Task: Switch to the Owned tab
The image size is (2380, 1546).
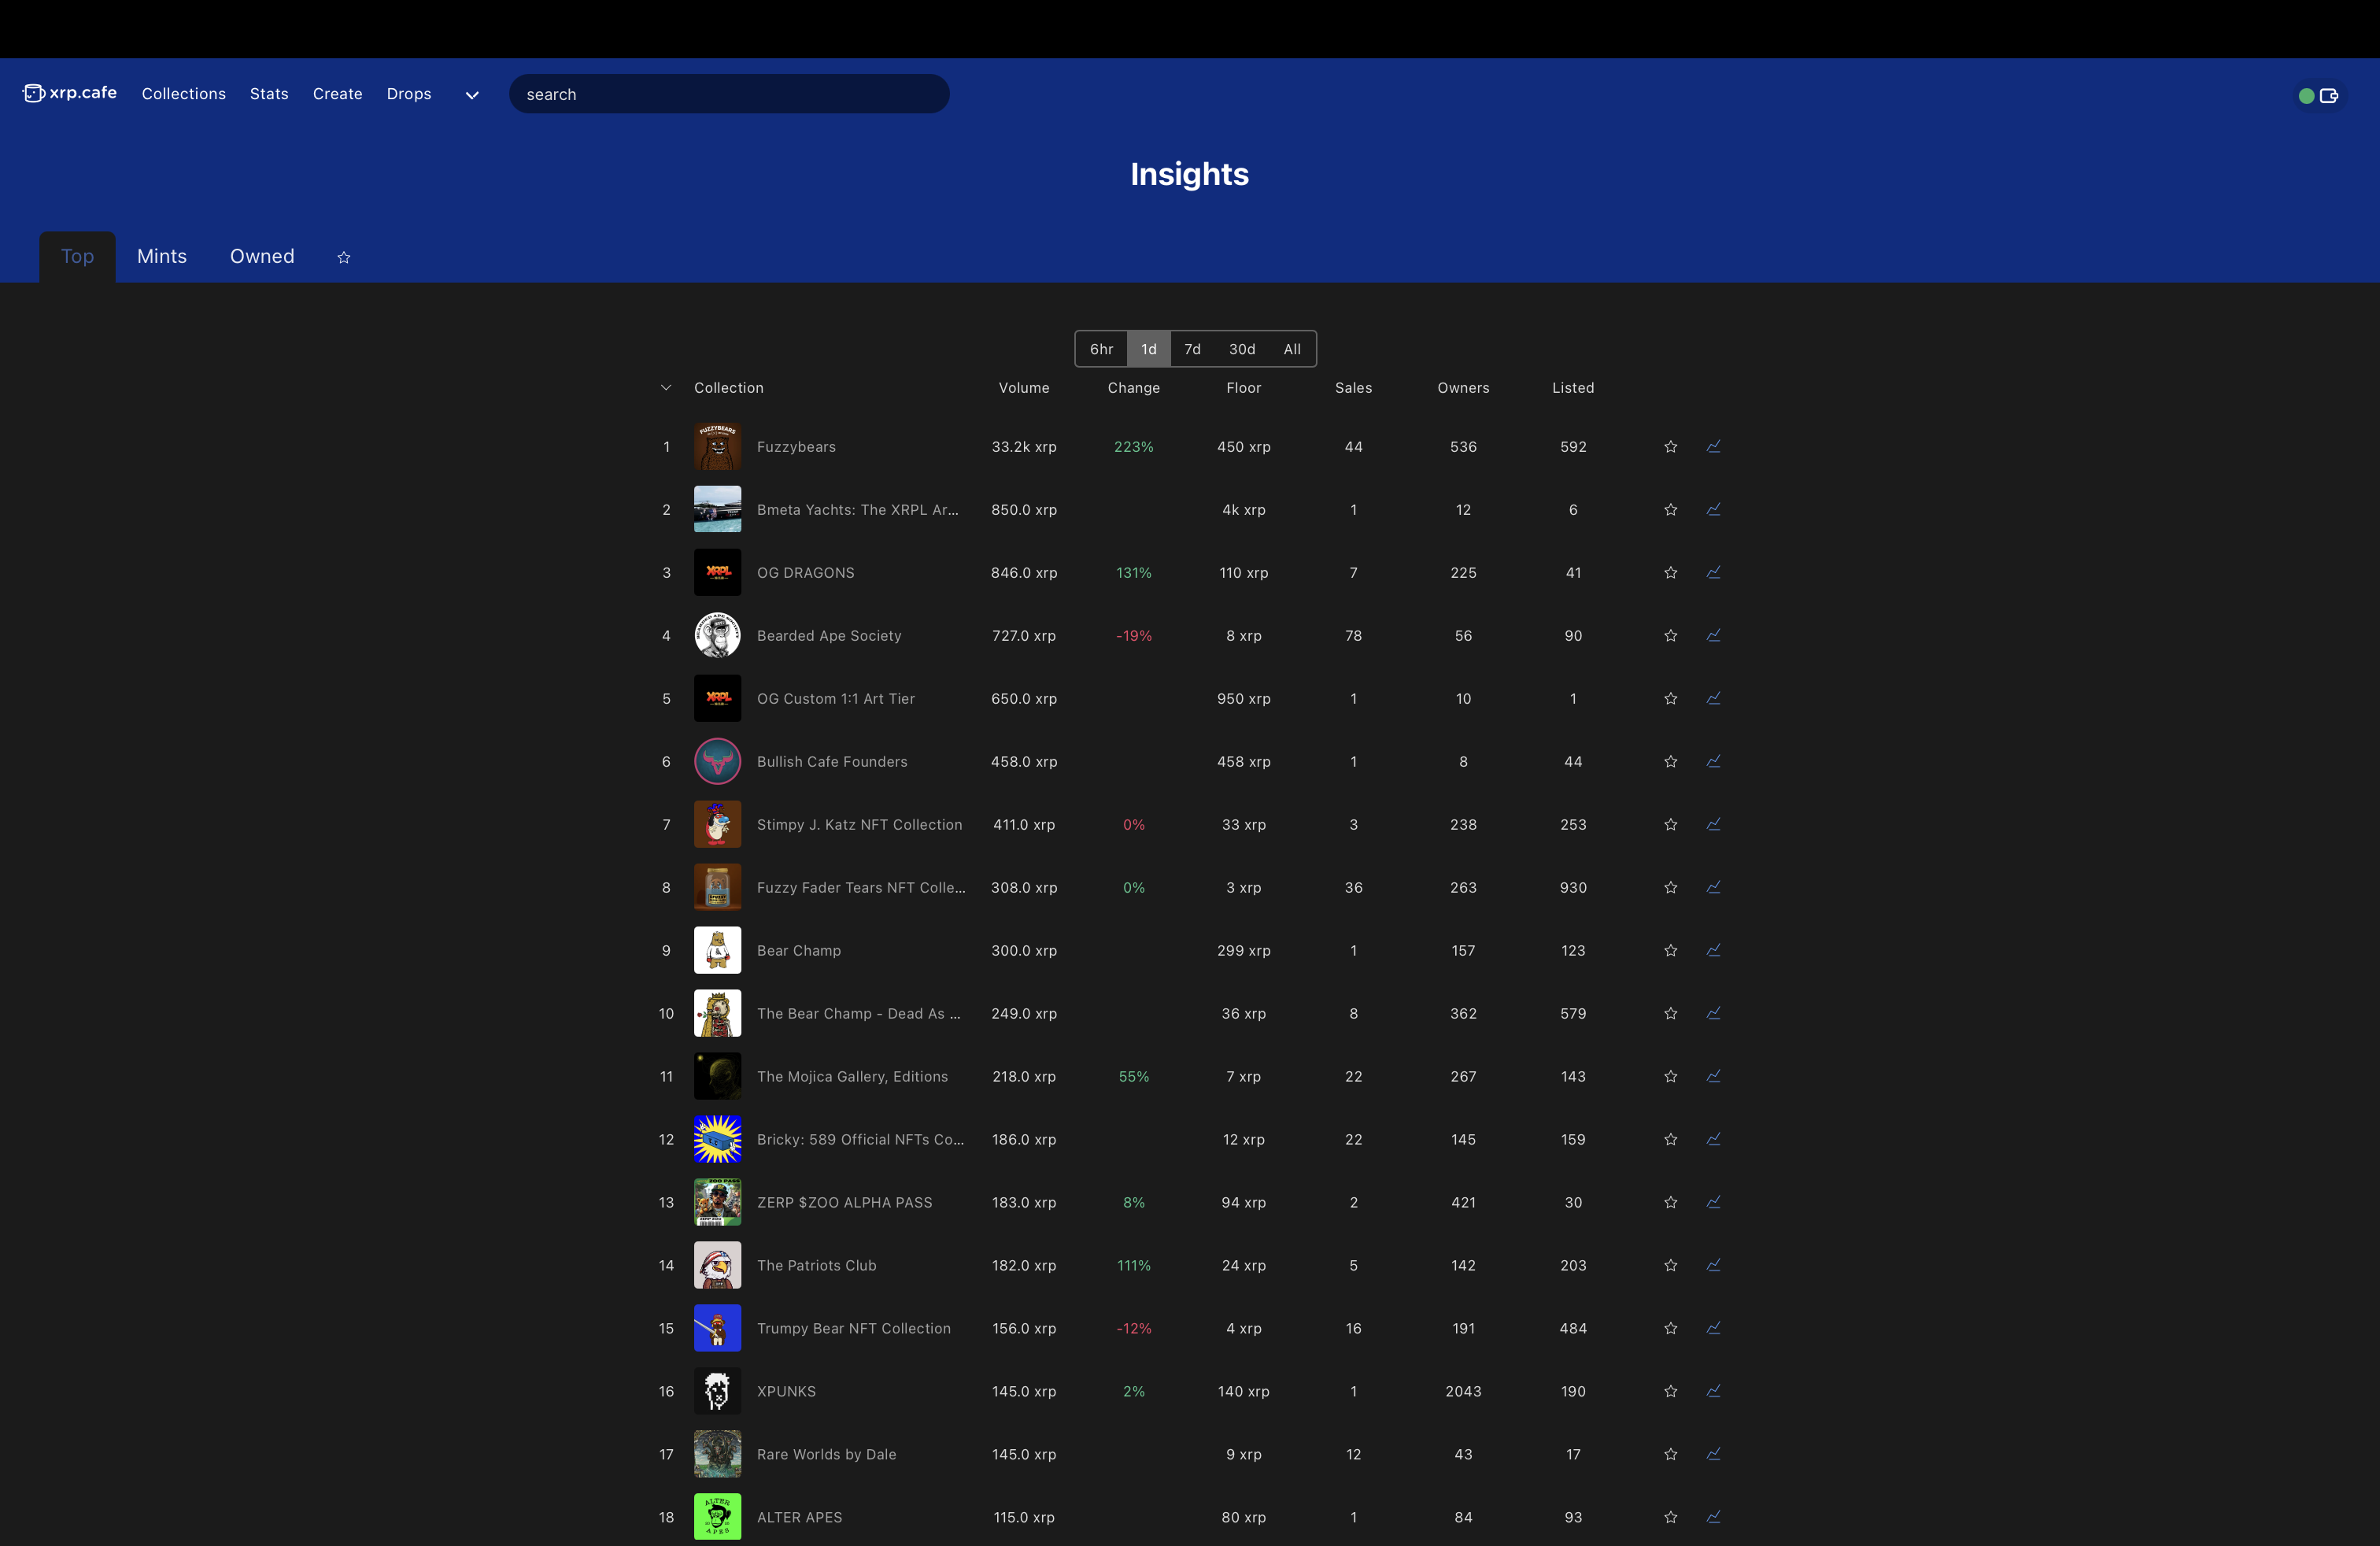Action: click(x=262, y=256)
